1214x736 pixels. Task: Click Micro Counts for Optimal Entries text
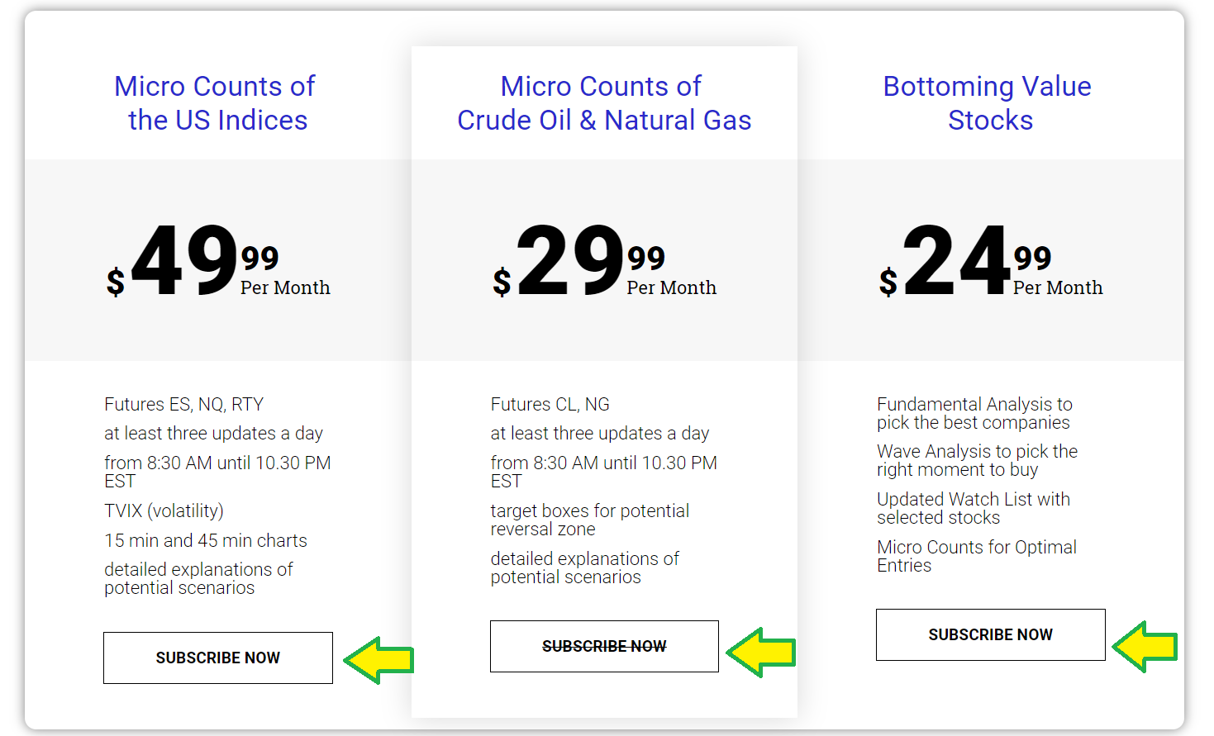point(977,556)
